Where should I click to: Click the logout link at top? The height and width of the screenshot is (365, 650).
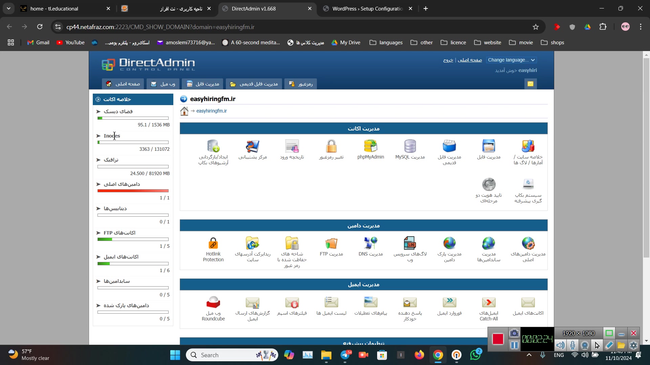point(448,60)
